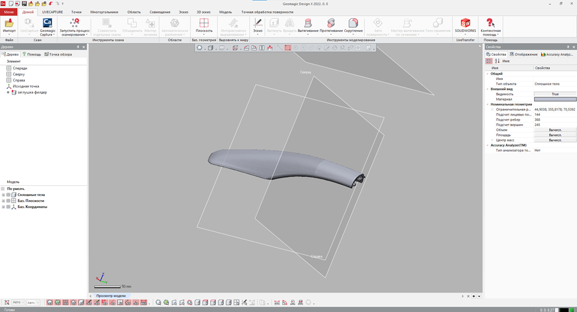577x312 pixels.
Task: Switch to Модель ribbon tab
Action: [x=225, y=12]
